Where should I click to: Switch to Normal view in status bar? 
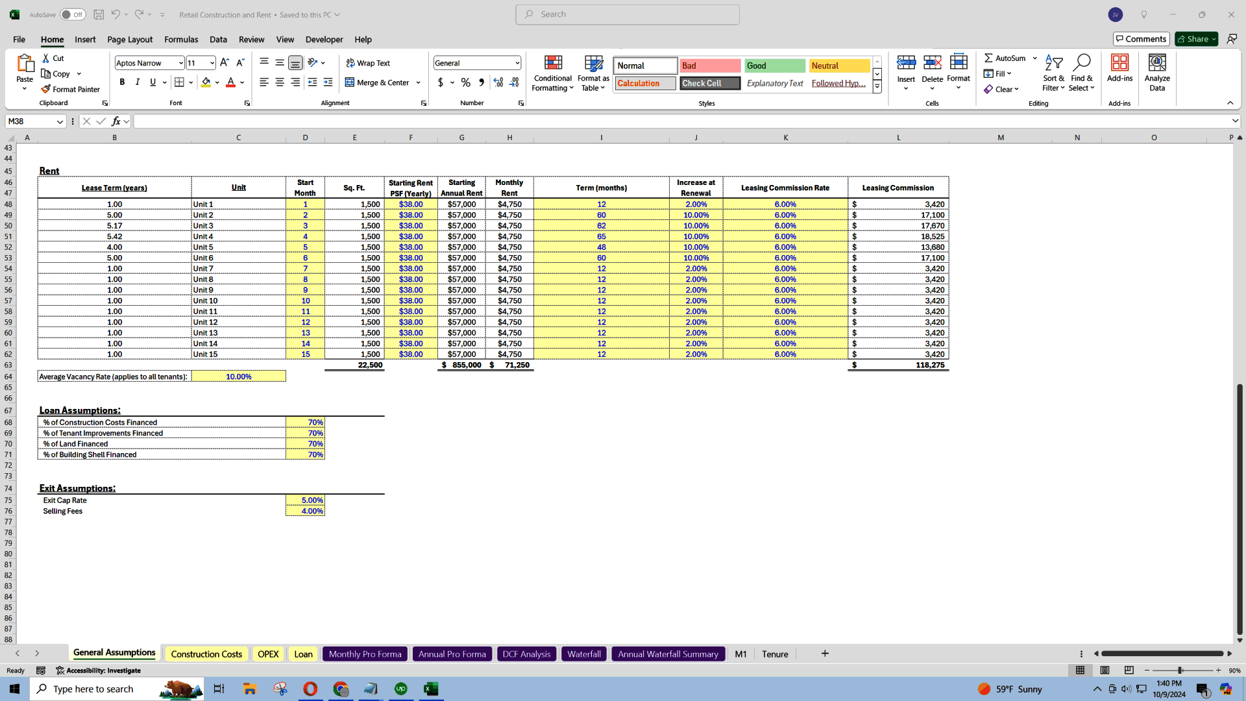[1080, 670]
